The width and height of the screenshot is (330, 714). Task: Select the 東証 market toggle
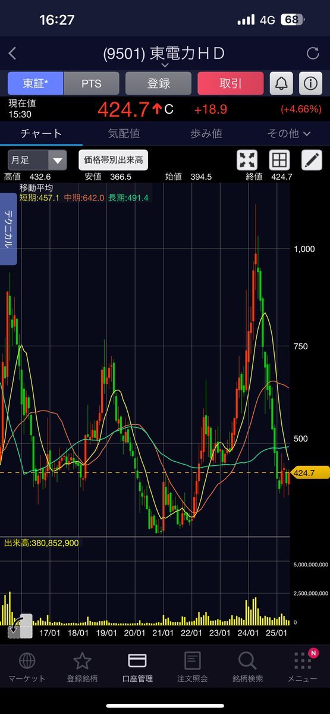click(36, 83)
